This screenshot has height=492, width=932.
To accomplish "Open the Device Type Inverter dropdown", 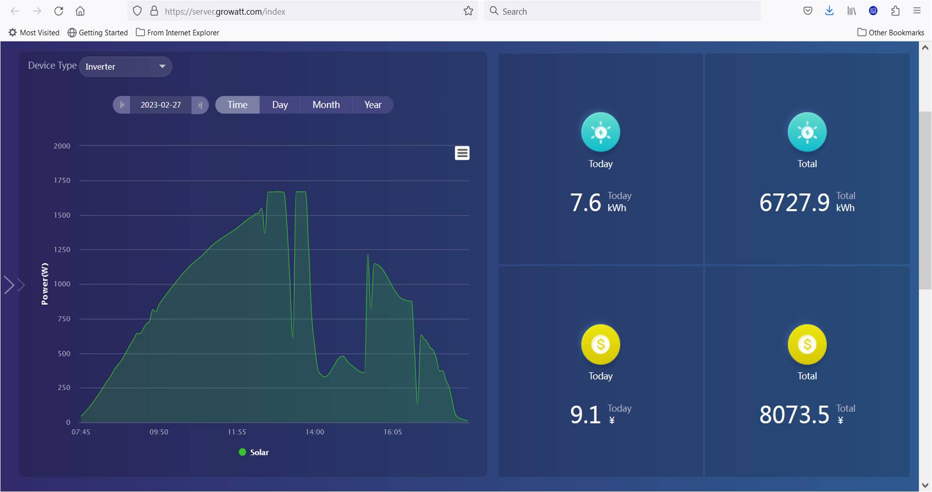I will (x=126, y=66).
